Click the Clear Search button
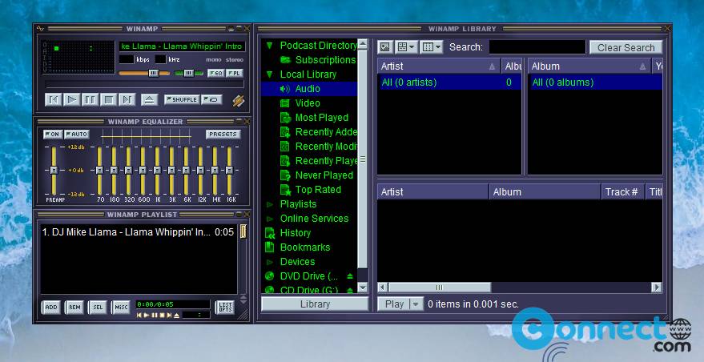Image resolution: width=704 pixels, height=362 pixels. (x=626, y=47)
